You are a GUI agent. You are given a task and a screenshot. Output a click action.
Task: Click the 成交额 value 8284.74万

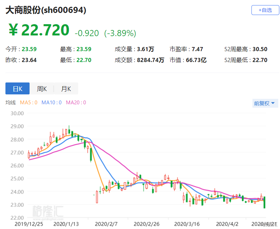click(151, 60)
